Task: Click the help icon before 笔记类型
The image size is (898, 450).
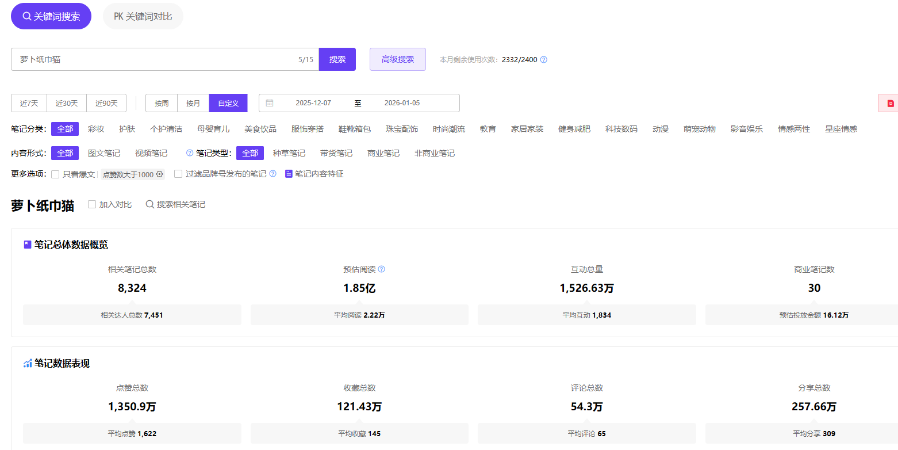Action: (x=190, y=153)
